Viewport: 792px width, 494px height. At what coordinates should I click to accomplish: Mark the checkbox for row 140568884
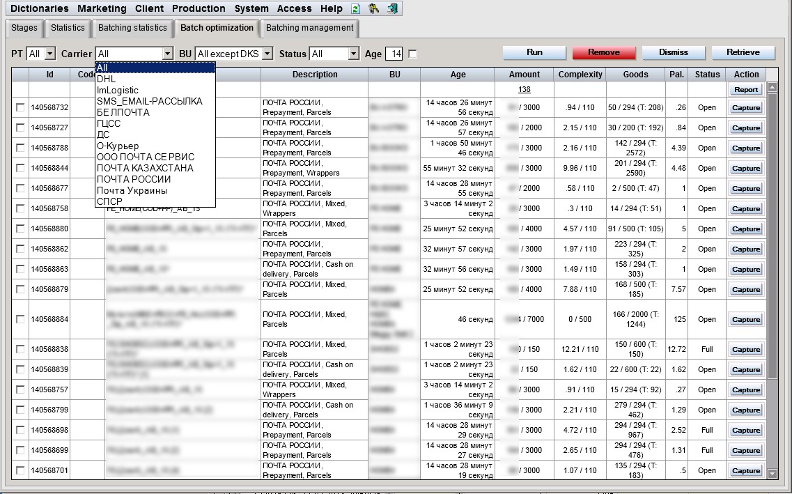[x=20, y=318]
